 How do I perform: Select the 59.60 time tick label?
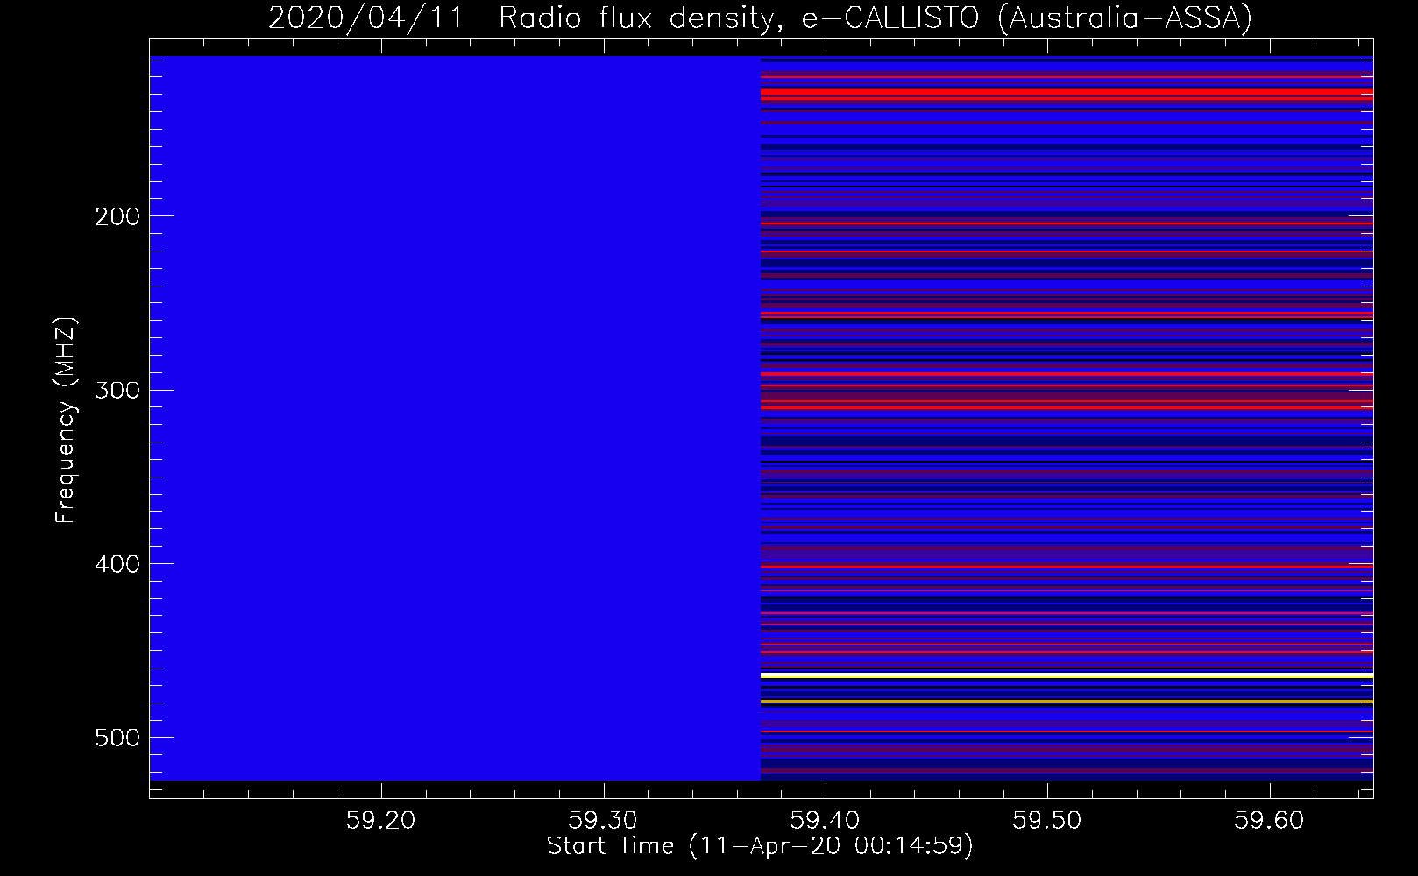pyautogui.click(x=1269, y=821)
